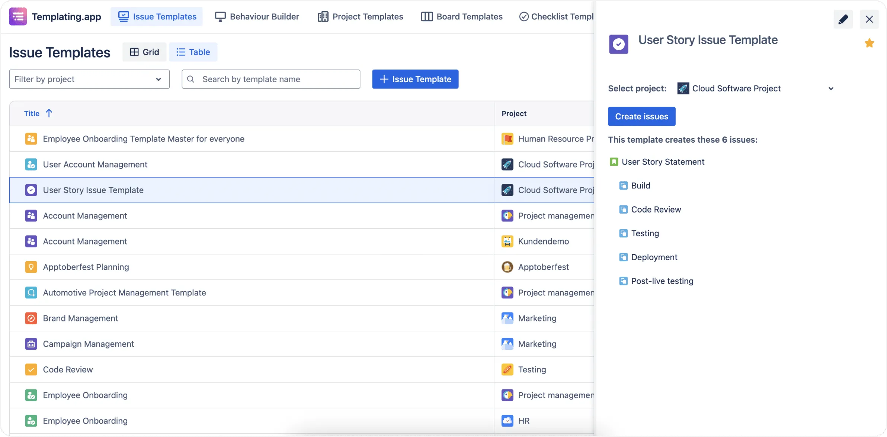Click the Post-live testing subtask icon

(x=623, y=281)
